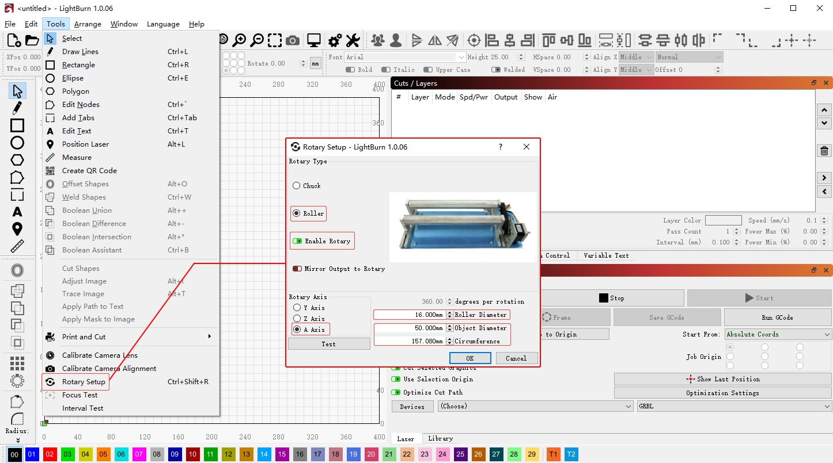
Task: Click the Test button in Rotary Setup
Action: tap(329, 343)
